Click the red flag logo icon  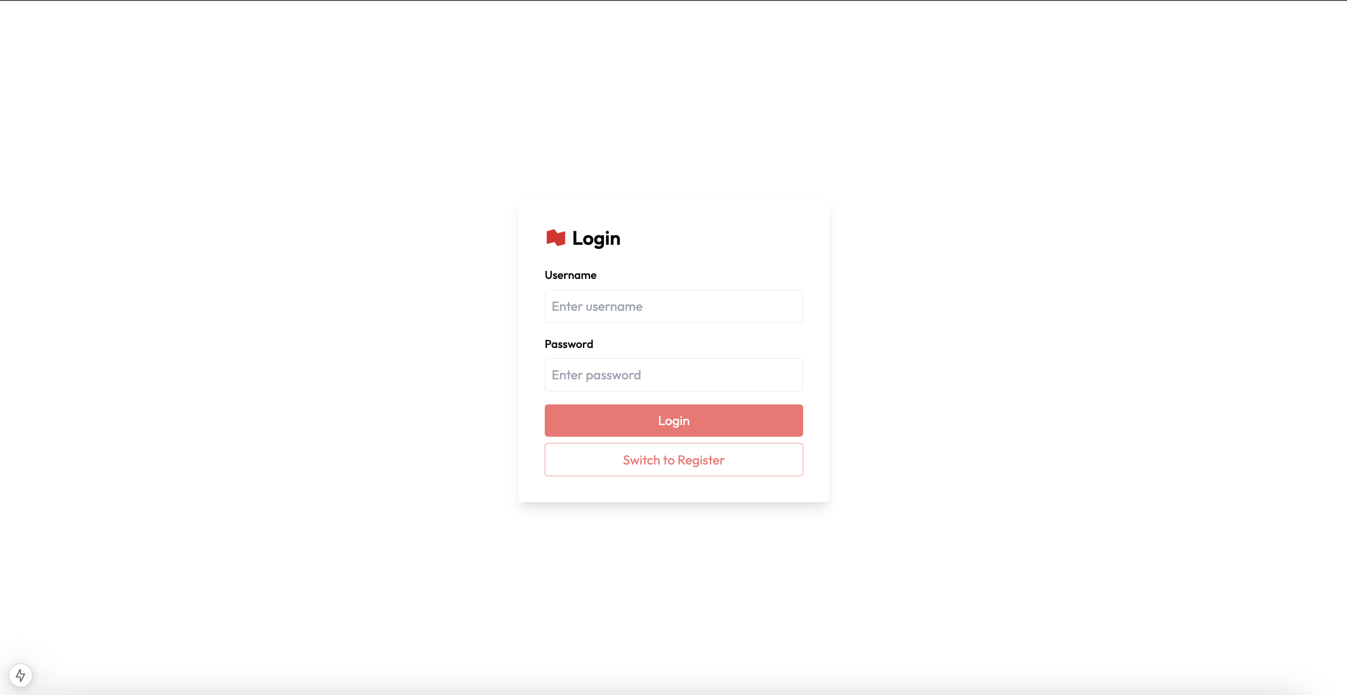[555, 238]
